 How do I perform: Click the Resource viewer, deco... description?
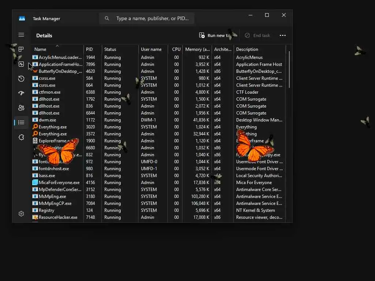click(259, 217)
